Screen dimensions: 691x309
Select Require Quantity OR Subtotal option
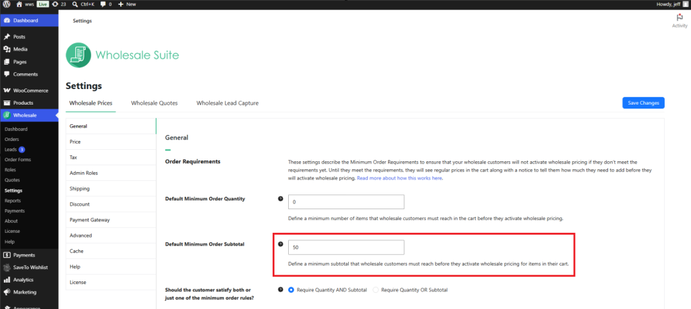click(x=376, y=290)
